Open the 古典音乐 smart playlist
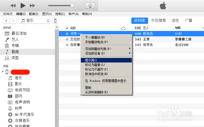The width and height of the screenshot is (204, 127). point(22,120)
